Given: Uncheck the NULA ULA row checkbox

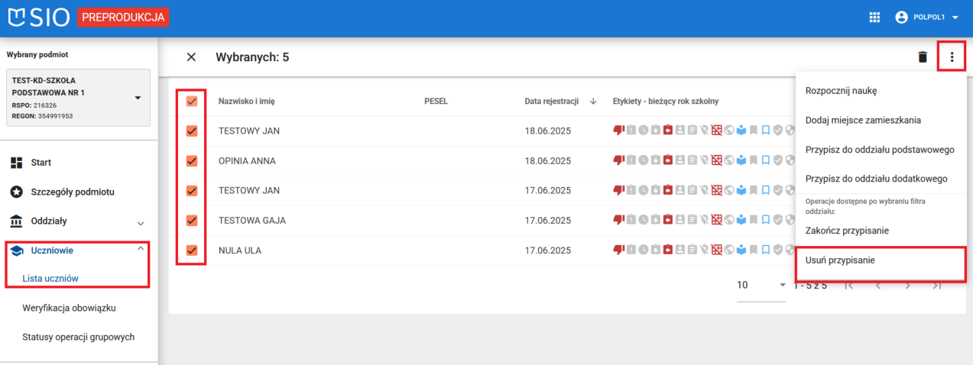Looking at the screenshot, I should (192, 250).
